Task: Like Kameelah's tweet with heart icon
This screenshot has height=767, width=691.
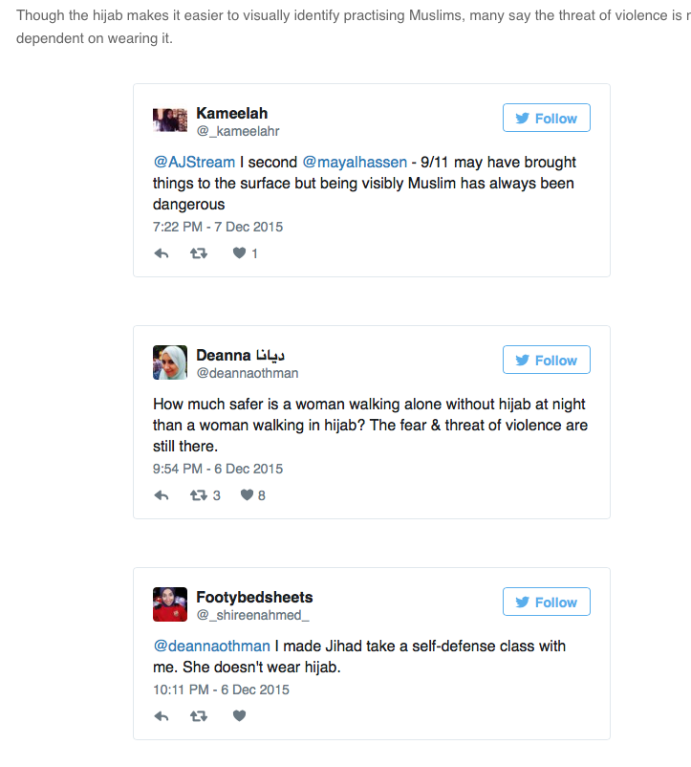Action: tap(240, 253)
